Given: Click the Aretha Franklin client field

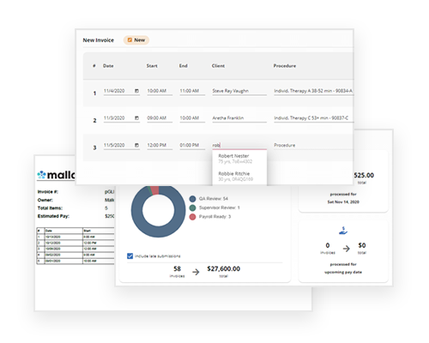Looking at the screenshot, I should 239,118.
